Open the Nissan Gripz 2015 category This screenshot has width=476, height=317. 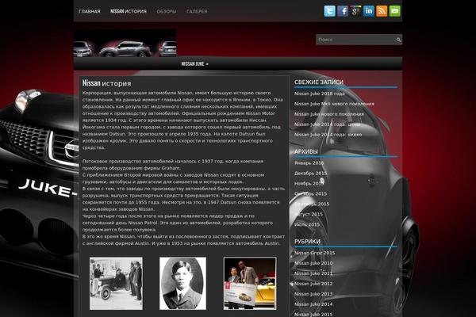click(314, 253)
